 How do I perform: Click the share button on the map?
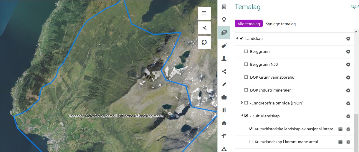point(204,28)
